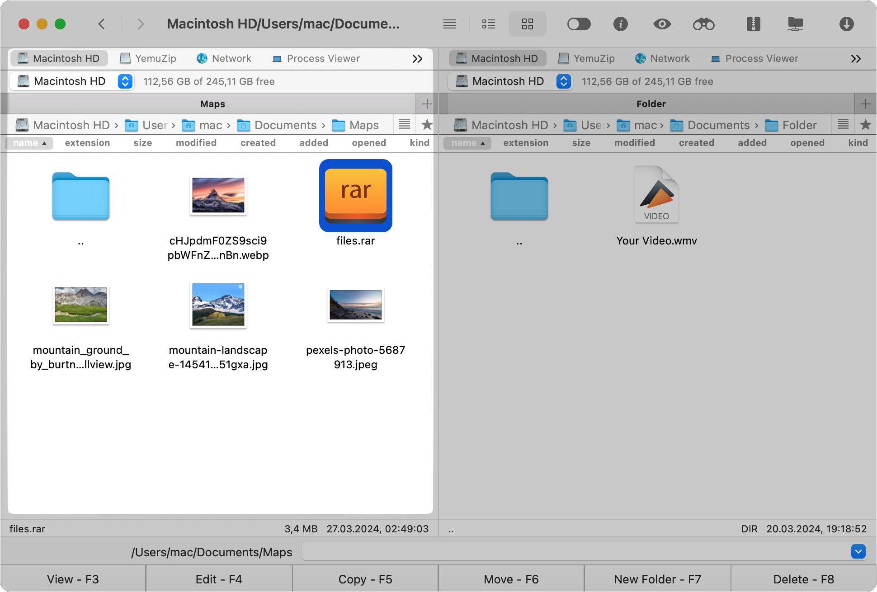Open search with the binoculars icon
The image size is (877, 592).
coord(704,24)
